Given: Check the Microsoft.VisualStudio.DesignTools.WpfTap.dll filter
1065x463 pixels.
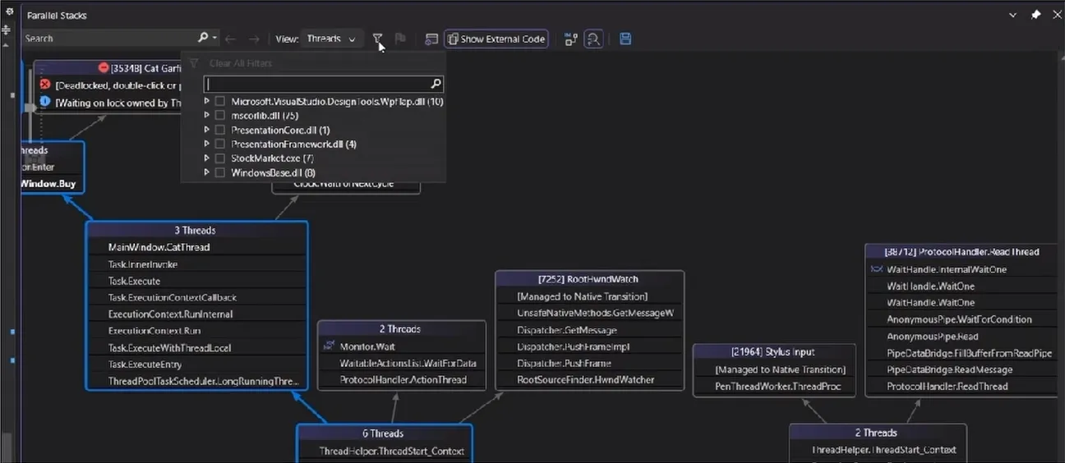Looking at the screenshot, I should pos(219,101).
